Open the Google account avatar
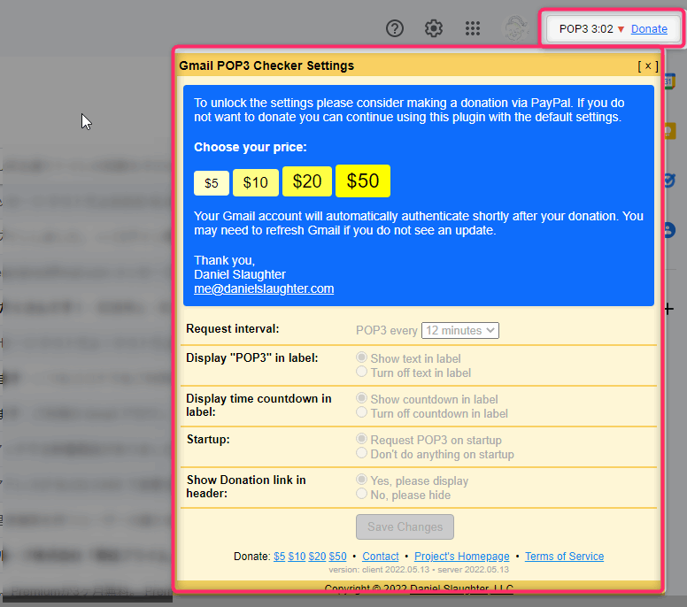Image resolution: width=687 pixels, height=607 pixels. (514, 28)
